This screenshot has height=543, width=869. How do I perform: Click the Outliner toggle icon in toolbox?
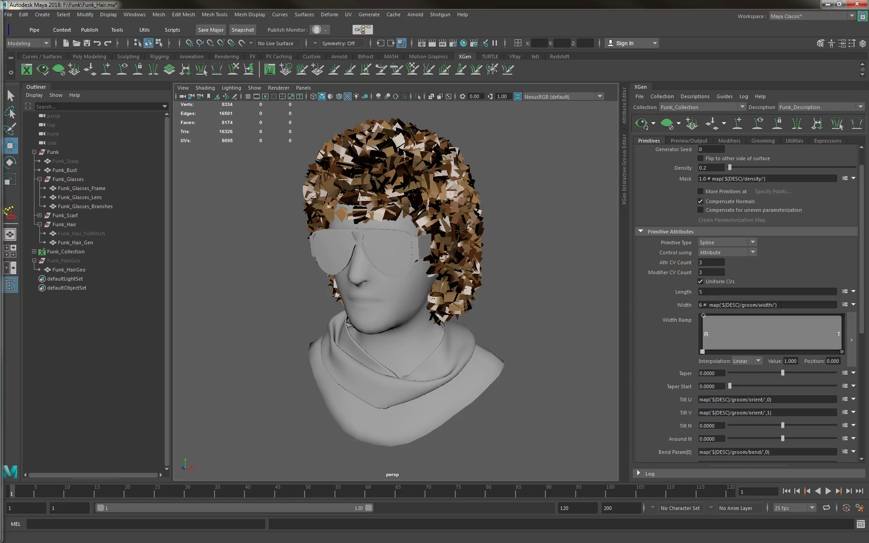click(x=11, y=285)
